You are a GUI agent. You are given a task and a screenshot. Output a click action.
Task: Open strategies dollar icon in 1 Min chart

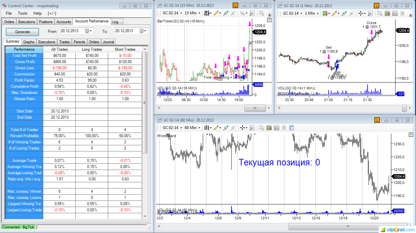click(x=402, y=13)
